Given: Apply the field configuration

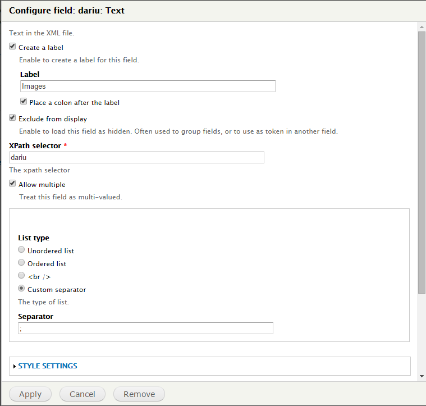Looking at the screenshot, I should tap(30, 394).
